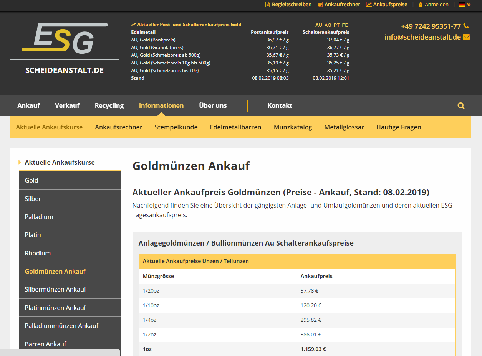Image resolution: width=482 pixels, height=356 pixels.
Task: Click the phone icon beside the number
Action: (466, 26)
